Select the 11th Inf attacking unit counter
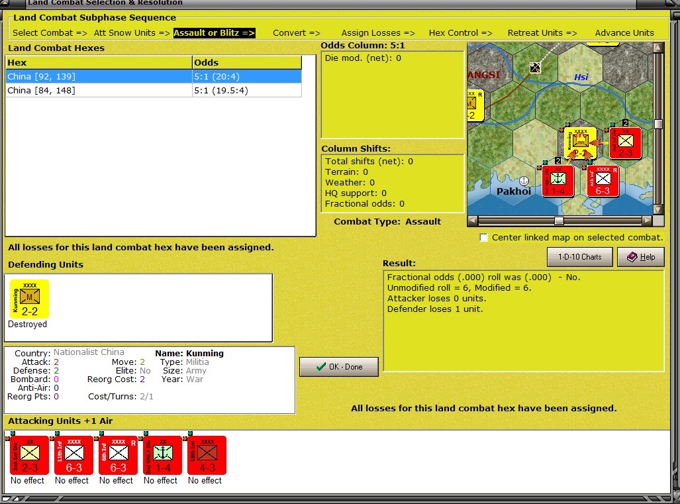This screenshot has height=504, width=680. (x=73, y=456)
